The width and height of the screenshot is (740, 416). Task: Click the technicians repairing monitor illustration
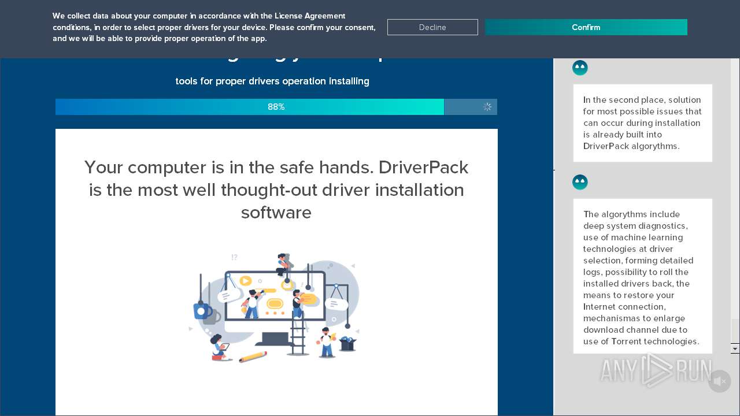point(275,307)
